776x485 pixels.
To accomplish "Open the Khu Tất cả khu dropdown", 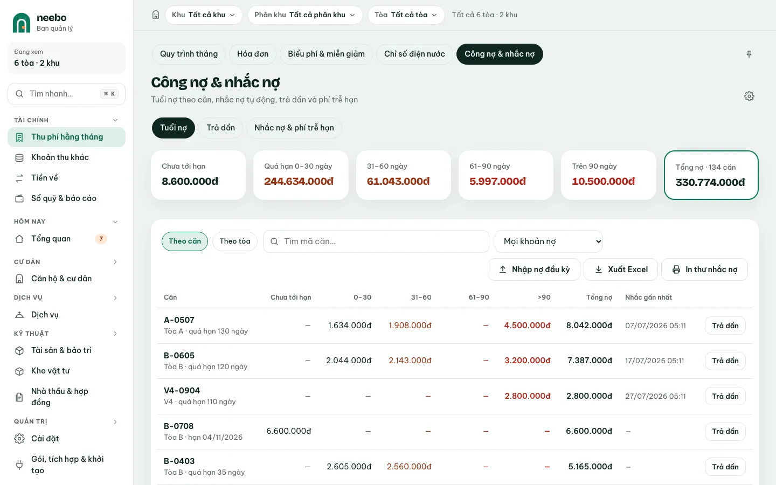I will 204,15.
